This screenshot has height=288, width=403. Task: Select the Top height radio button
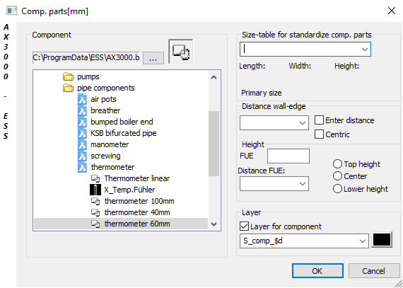[337, 164]
